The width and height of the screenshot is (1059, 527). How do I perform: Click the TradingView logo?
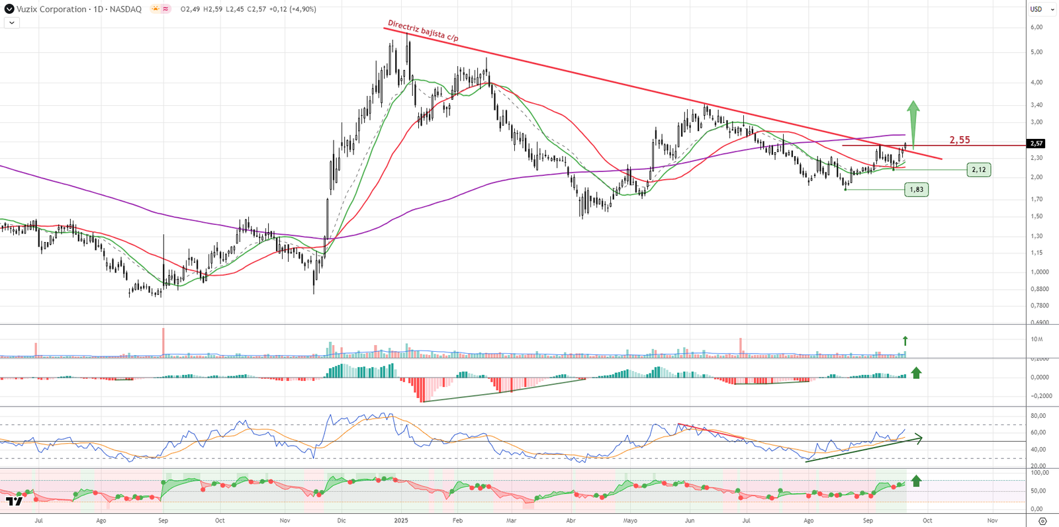point(14,501)
